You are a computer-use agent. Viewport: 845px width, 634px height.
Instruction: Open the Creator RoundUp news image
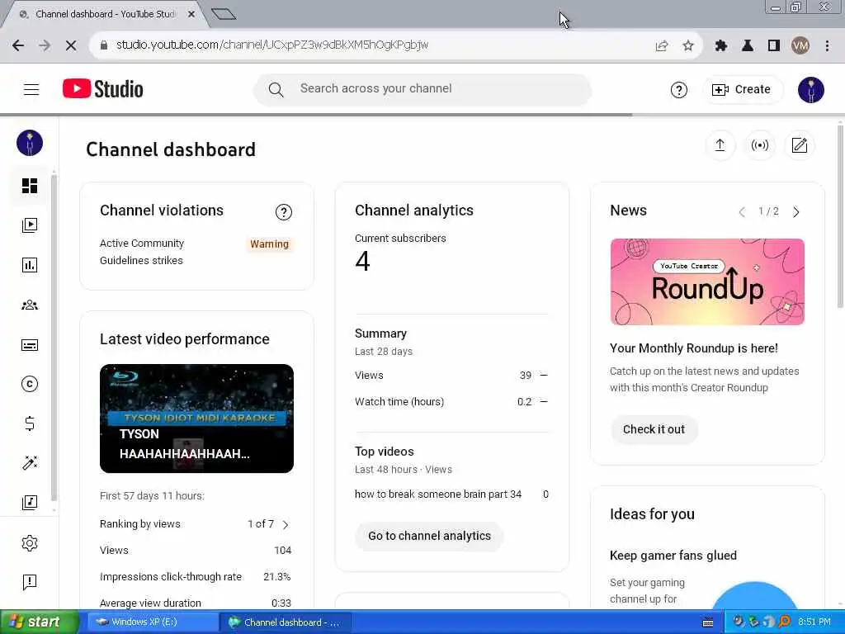[x=707, y=282]
